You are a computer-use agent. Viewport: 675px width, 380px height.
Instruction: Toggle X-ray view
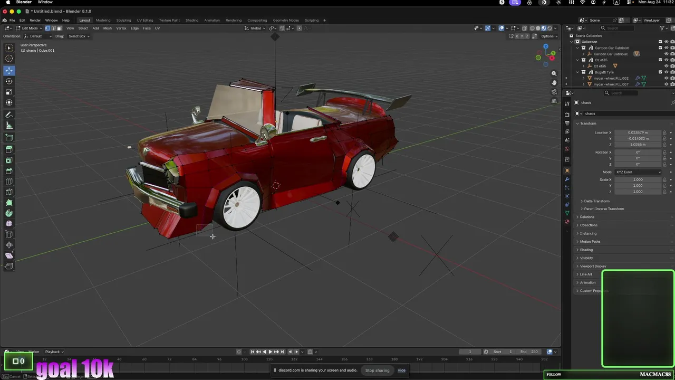[x=524, y=28]
